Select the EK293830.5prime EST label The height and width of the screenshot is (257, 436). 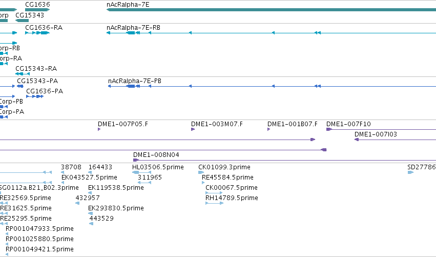click(116, 208)
